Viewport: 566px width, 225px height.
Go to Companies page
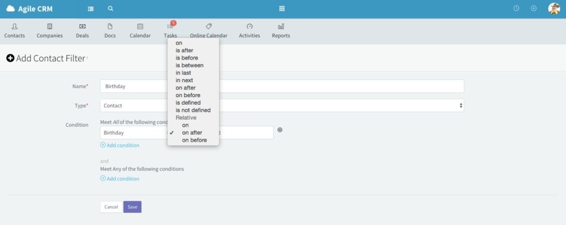point(50,30)
